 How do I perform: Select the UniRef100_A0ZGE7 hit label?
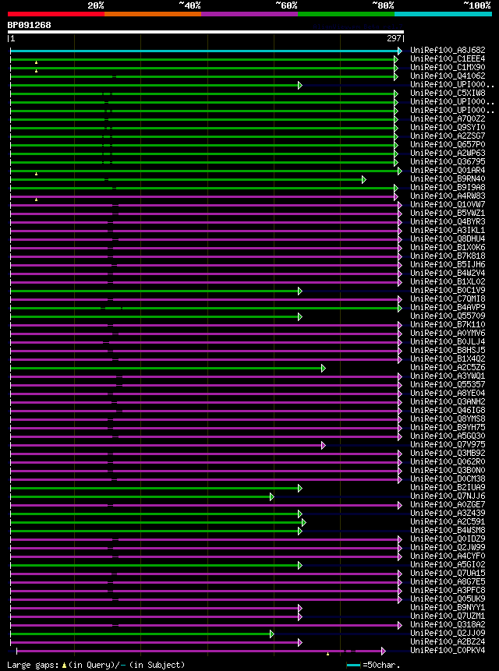click(x=448, y=504)
